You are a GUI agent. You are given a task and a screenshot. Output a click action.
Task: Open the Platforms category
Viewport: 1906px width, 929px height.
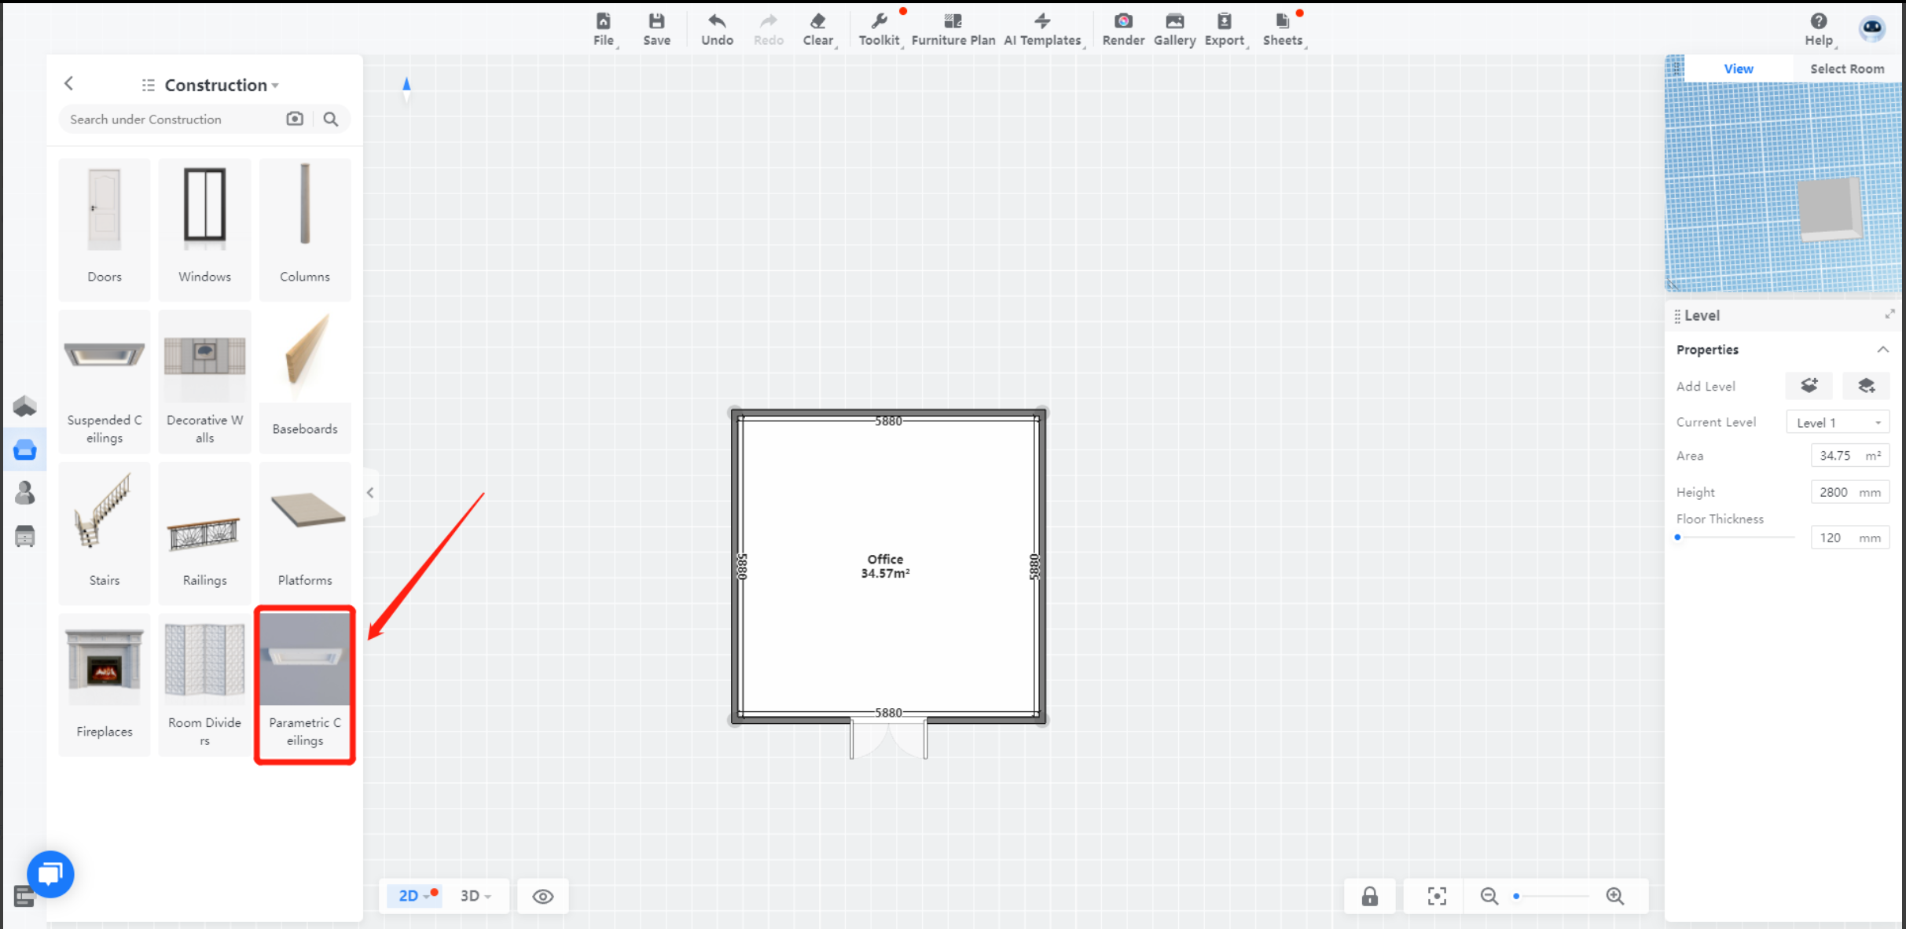tap(305, 533)
